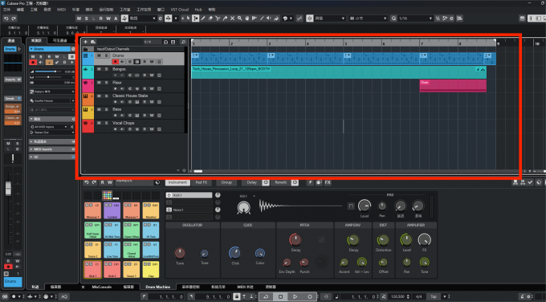Click the Tap tempo button
The image size is (546, 302).
[x=433, y=296]
